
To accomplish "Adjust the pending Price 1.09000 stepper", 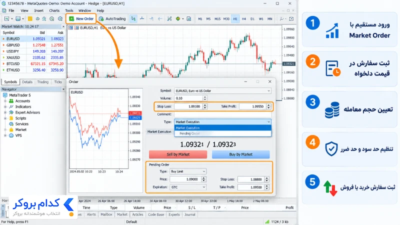I will coord(203,179).
